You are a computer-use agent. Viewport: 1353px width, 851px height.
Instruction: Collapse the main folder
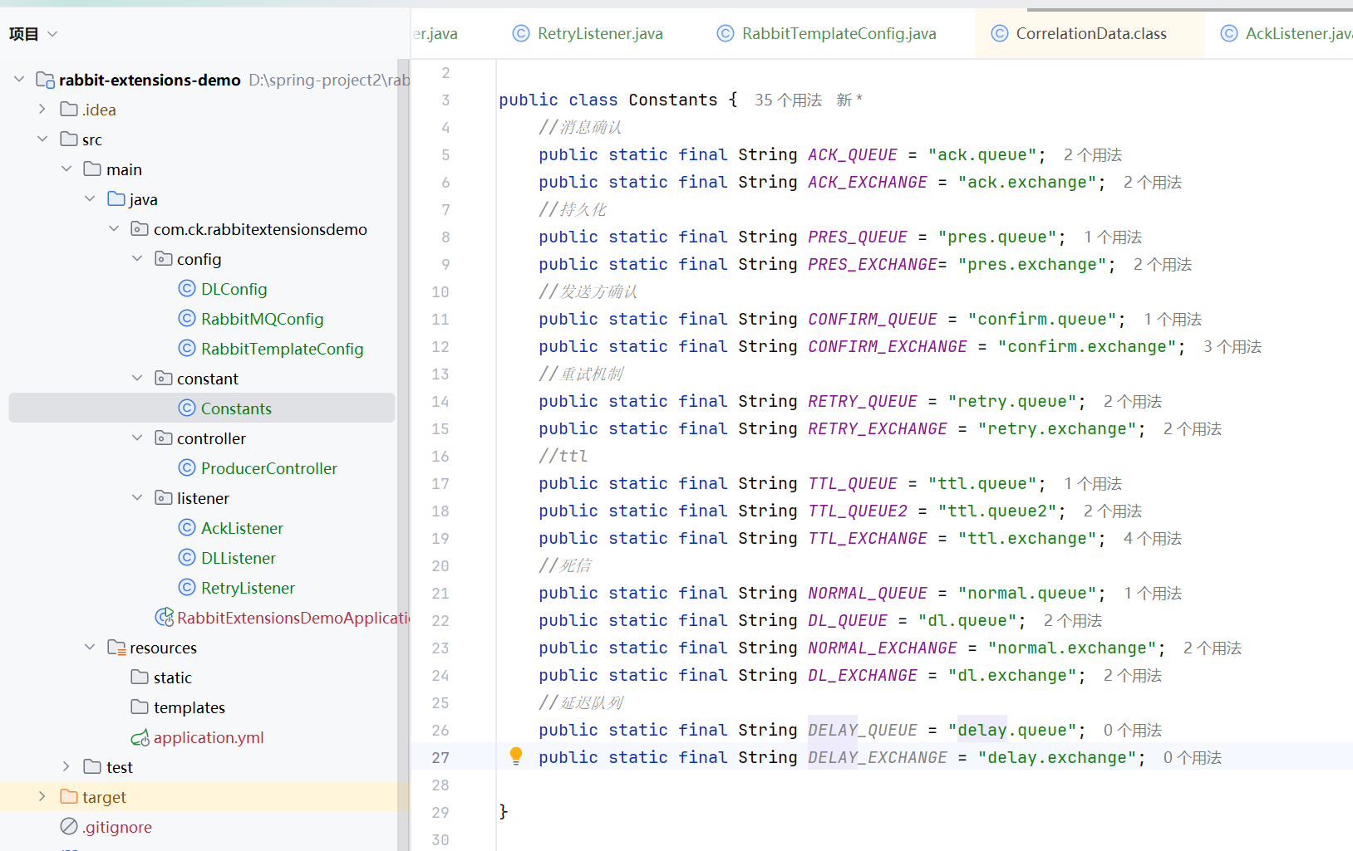[66, 169]
